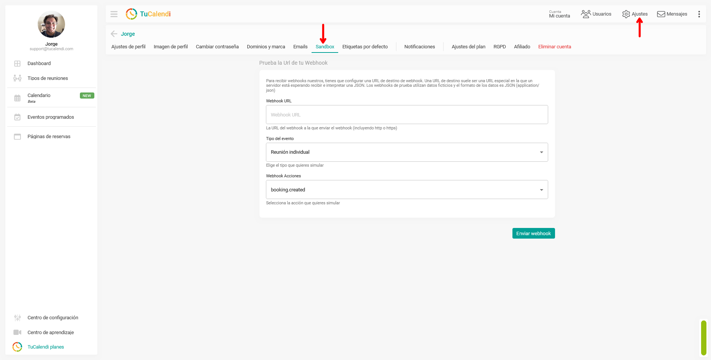Focus the Webhook URL input field
Image resolution: width=711 pixels, height=360 pixels.
(407, 115)
